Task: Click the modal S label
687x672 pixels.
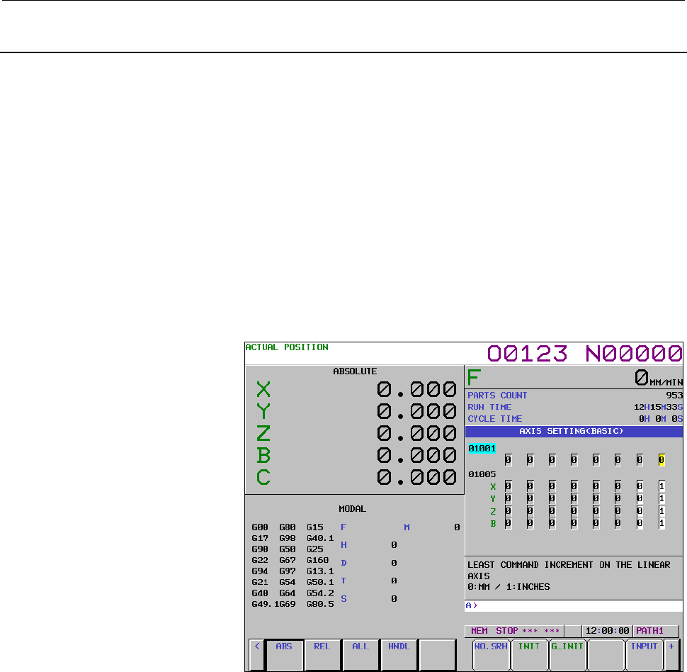Action: click(343, 599)
